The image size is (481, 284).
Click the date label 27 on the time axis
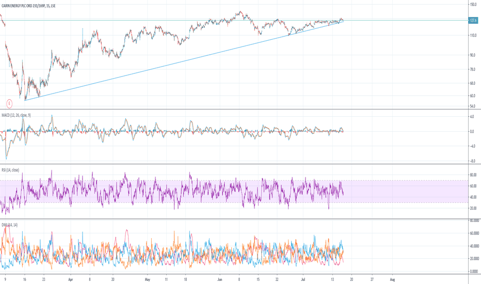tap(372, 280)
